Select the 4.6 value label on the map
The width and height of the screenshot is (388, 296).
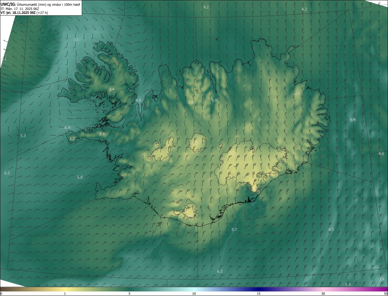point(381,154)
